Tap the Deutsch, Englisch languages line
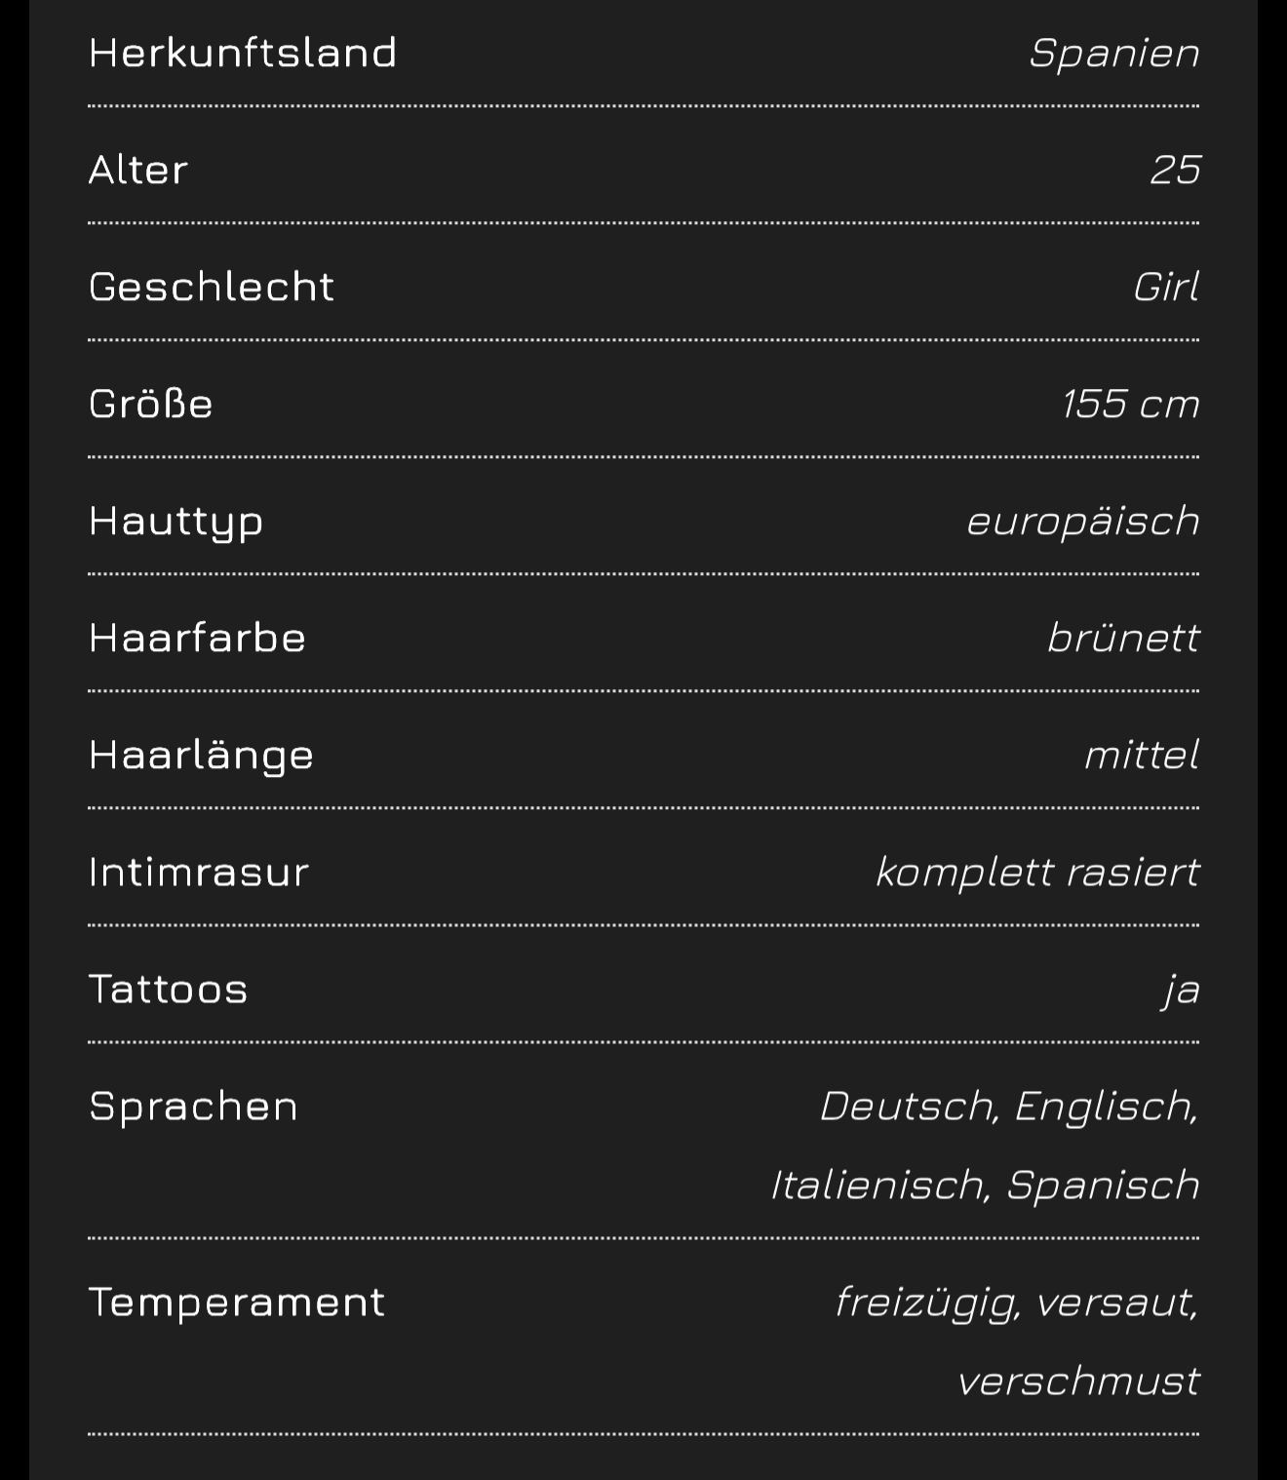The width and height of the screenshot is (1287, 1480). pos(1008,1106)
